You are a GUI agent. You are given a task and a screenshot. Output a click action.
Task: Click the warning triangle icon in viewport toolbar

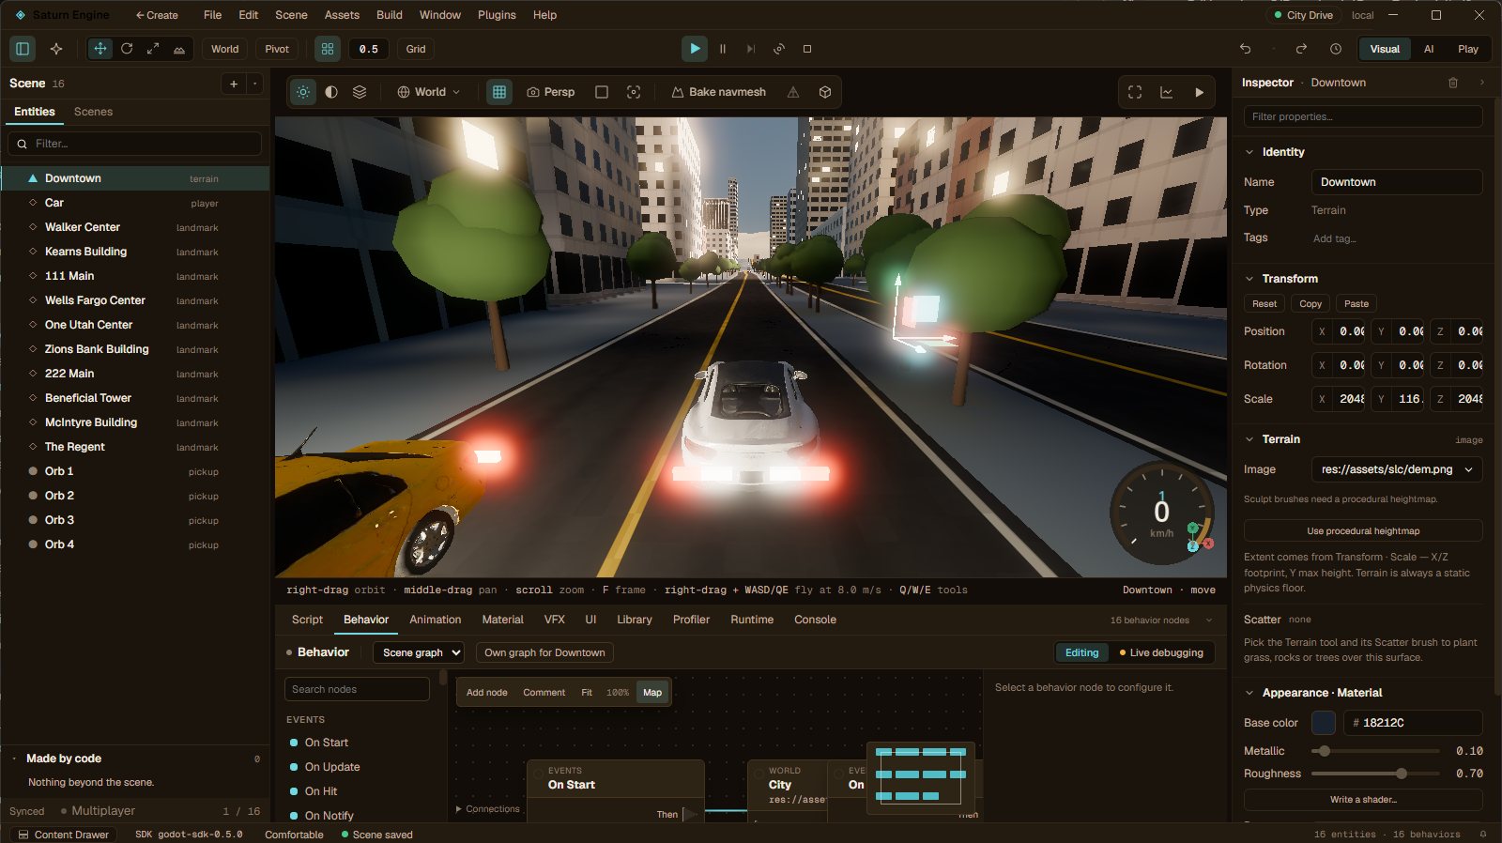pos(793,92)
